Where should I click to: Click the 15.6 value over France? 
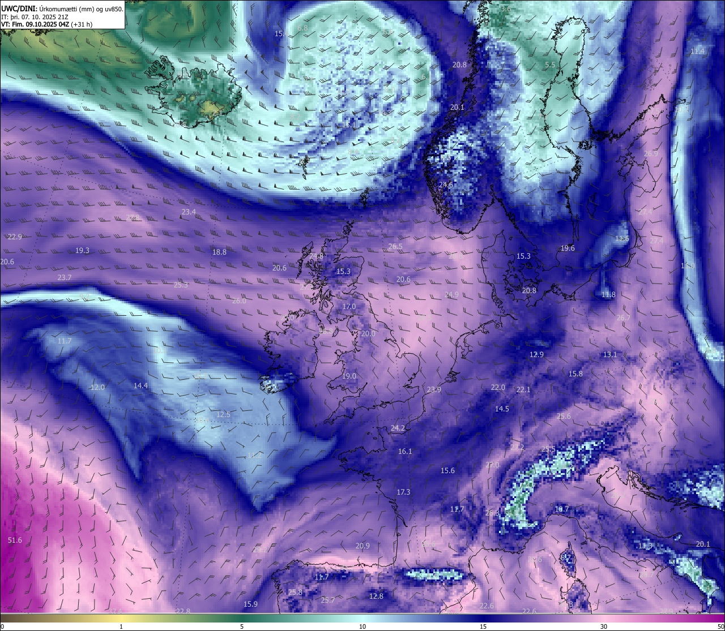point(447,470)
